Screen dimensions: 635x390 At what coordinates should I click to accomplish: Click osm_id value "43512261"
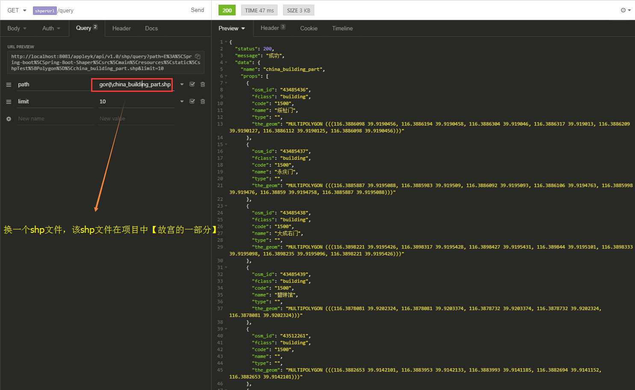click(x=295, y=336)
